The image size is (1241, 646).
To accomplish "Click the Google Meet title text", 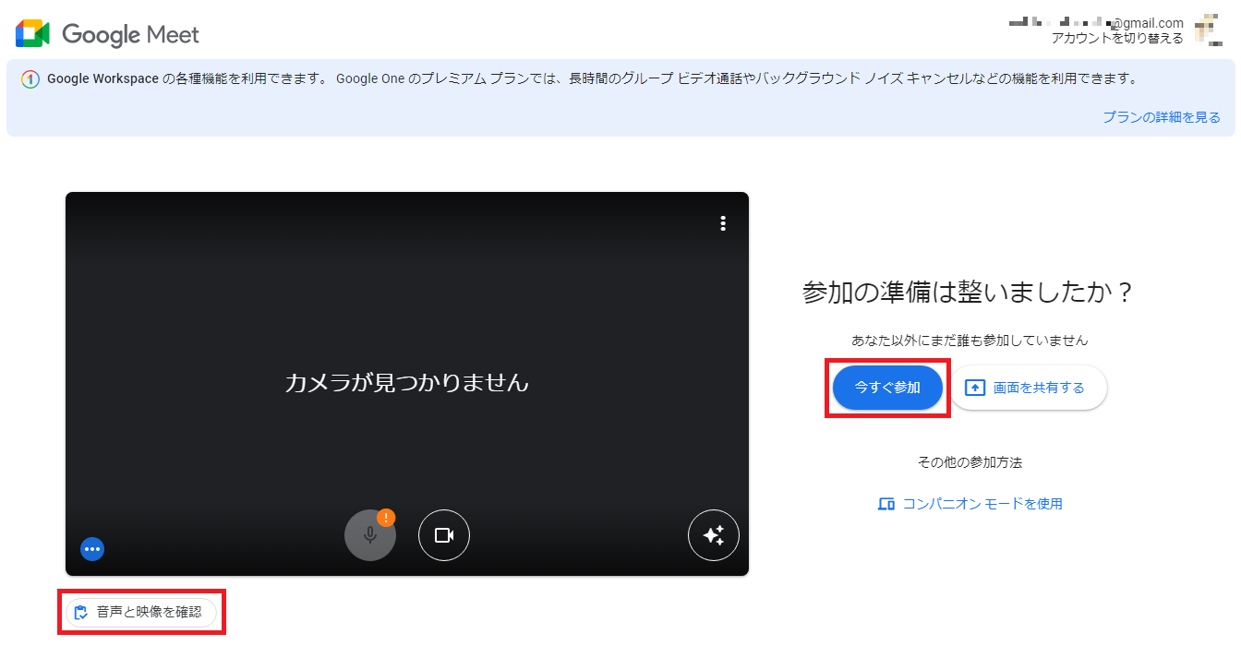I will pyautogui.click(x=130, y=35).
